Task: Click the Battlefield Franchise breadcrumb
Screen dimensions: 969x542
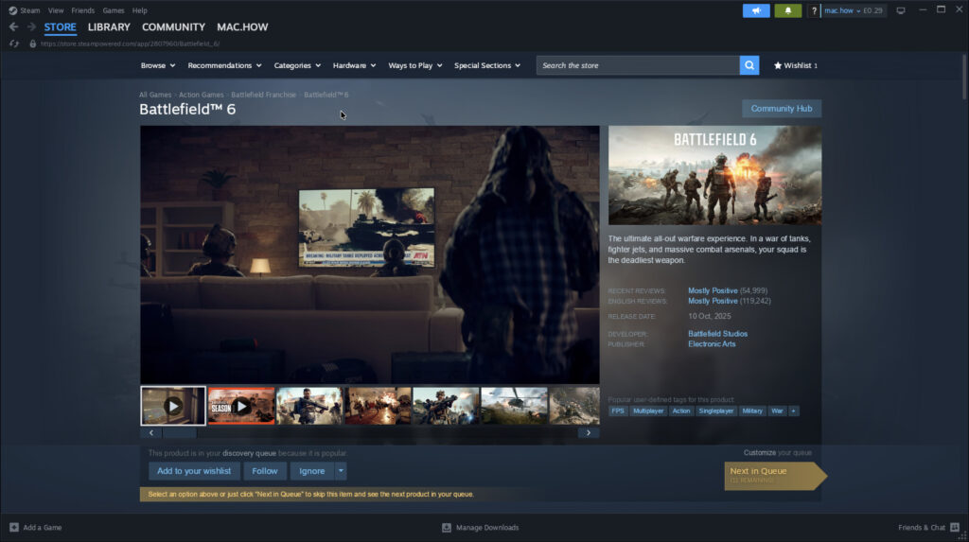Action: (263, 95)
